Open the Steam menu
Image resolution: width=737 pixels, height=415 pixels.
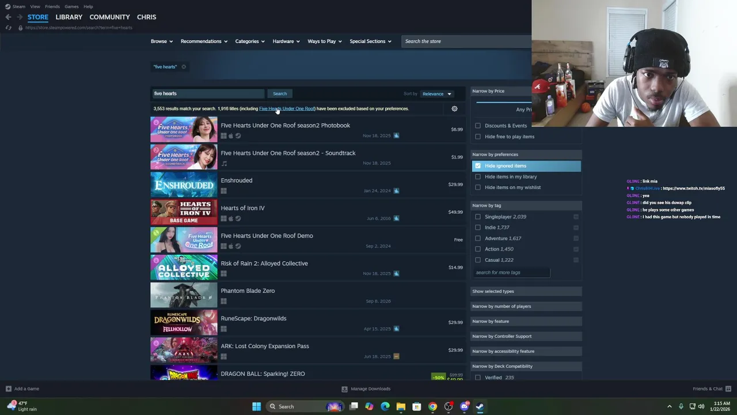click(x=18, y=6)
